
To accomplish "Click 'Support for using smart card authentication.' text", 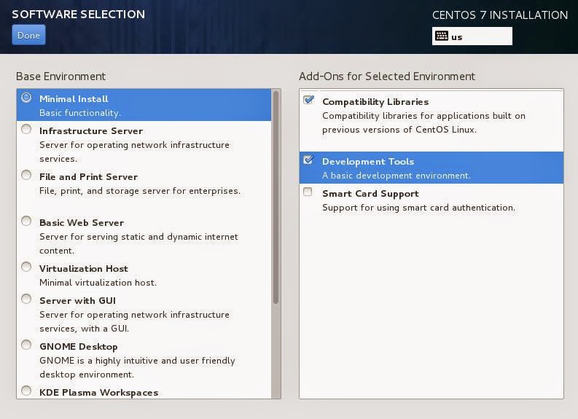I will pyautogui.click(x=419, y=208).
